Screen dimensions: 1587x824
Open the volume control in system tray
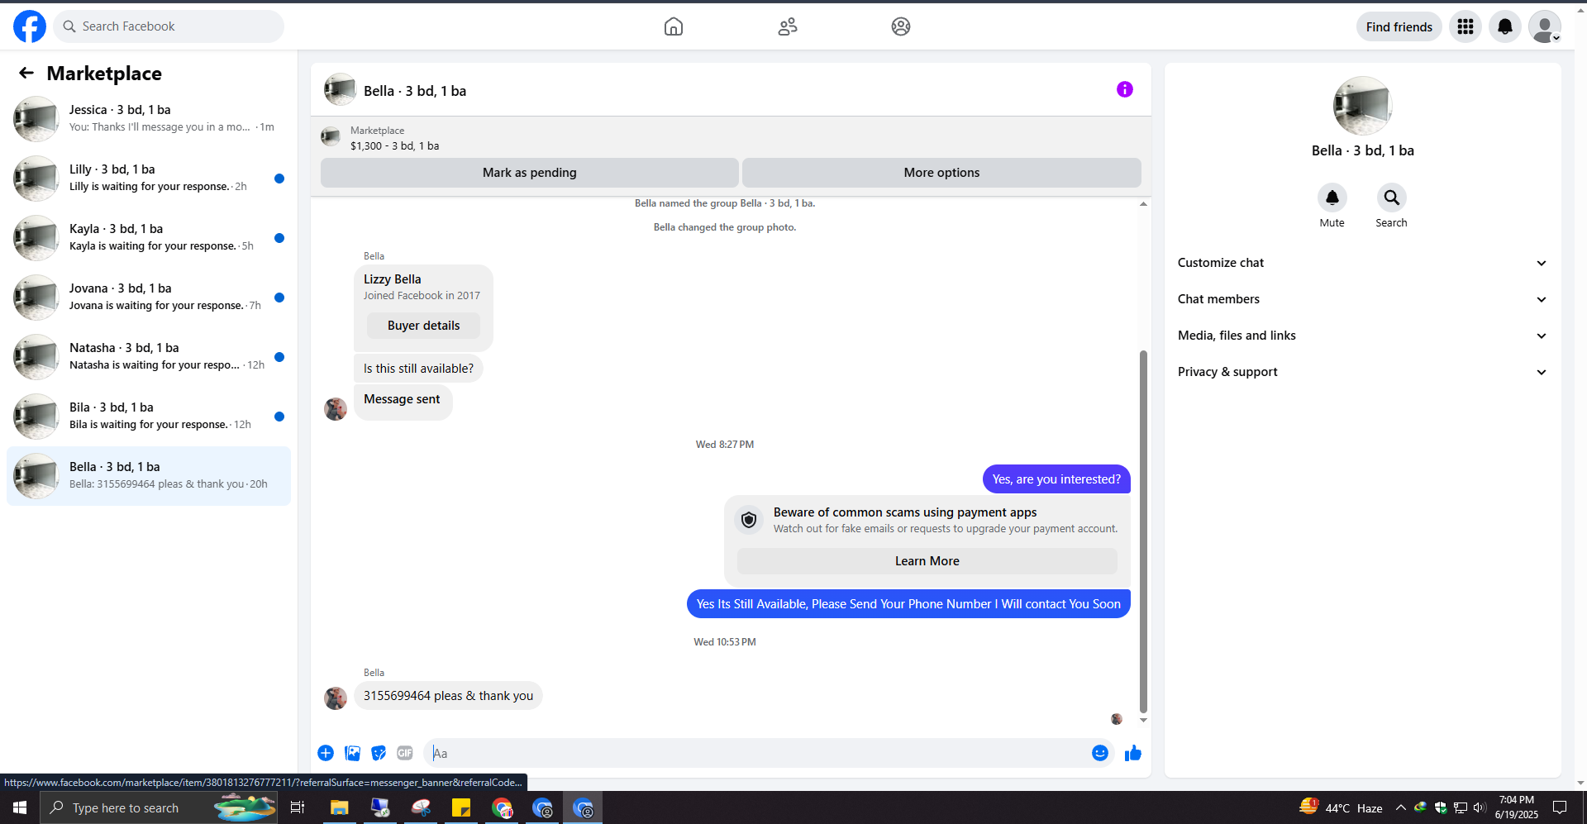click(x=1480, y=807)
